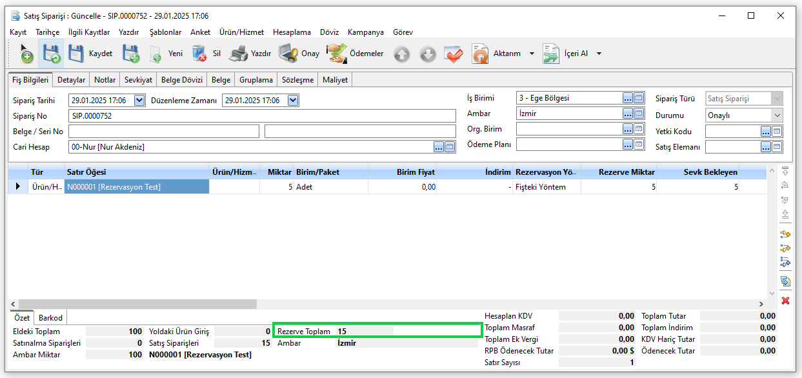Open the Hesaplama menu

[x=292, y=32]
